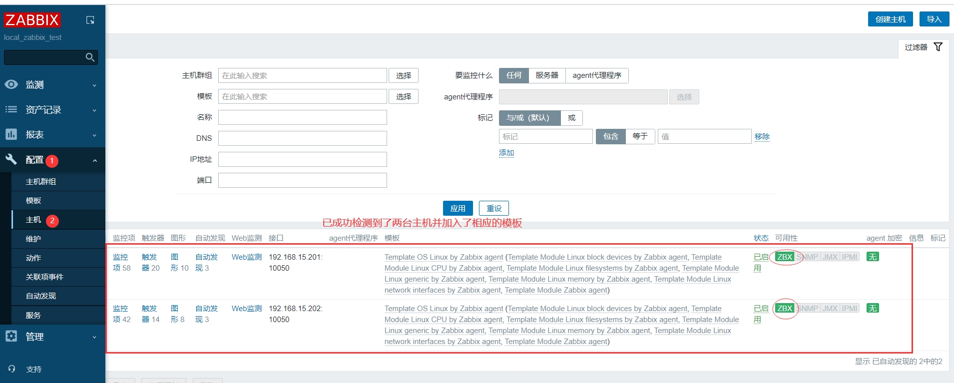The height and width of the screenshot is (383, 954).
Task: Click the gear icon for 管理
Action: tap(11, 336)
